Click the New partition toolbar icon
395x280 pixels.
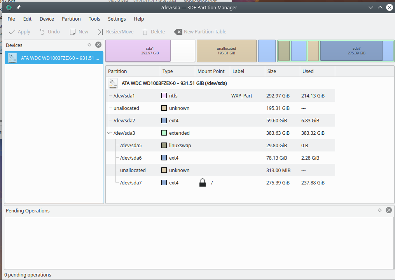tap(72, 32)
